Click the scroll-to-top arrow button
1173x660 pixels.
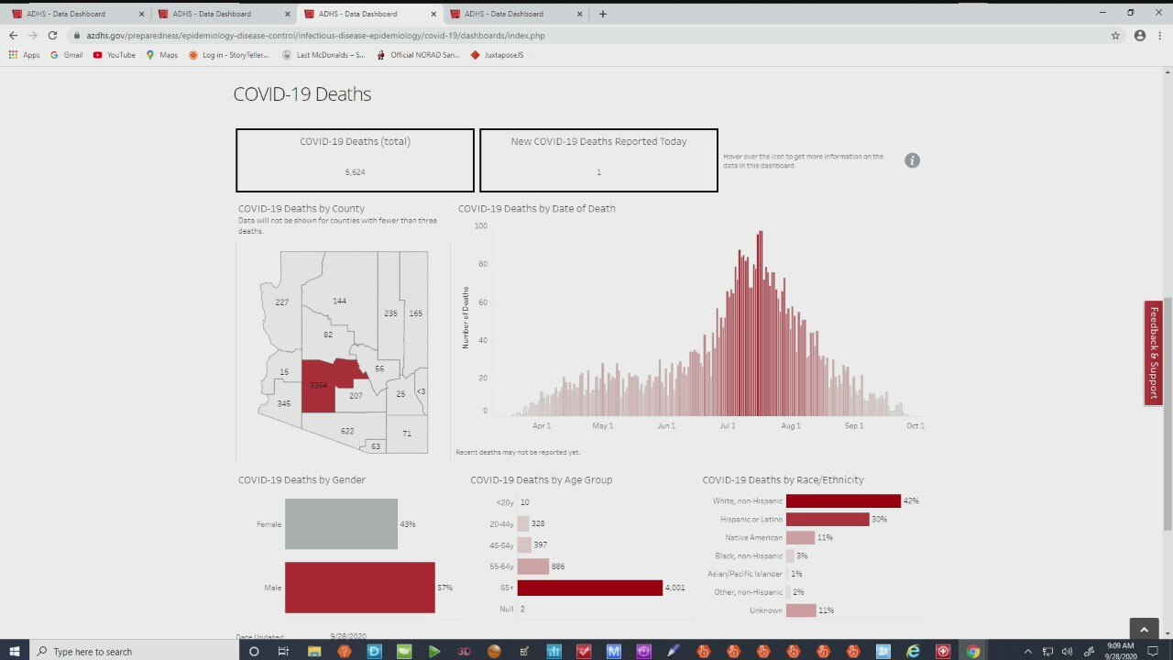click(x=1144, y=630)
